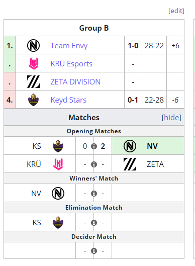This screenshot has height=266, width=195.
Task: Click the ZETA logo in opening matches
Action: click(x=130, y=164)
